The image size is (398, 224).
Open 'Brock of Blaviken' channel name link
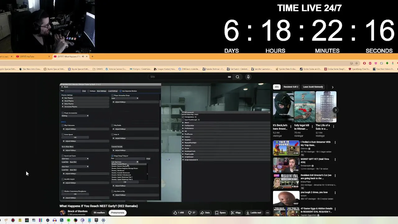coord(77,211)
